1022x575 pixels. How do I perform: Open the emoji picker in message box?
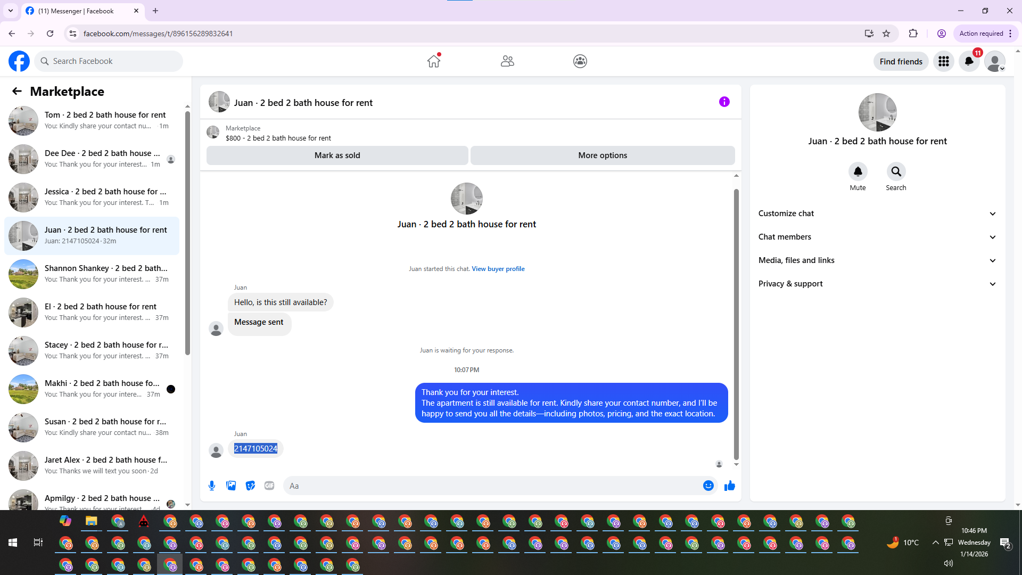[x=708, y=486]
